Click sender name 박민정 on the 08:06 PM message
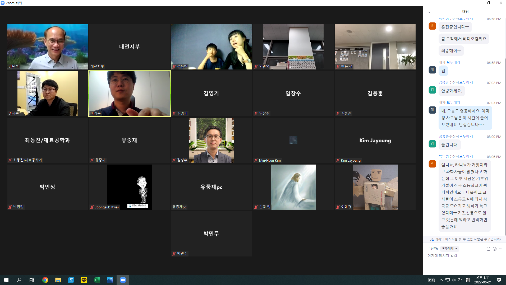The height and width of the screenshot is (285, 506). pyautogui.click(x=444, y=156)
